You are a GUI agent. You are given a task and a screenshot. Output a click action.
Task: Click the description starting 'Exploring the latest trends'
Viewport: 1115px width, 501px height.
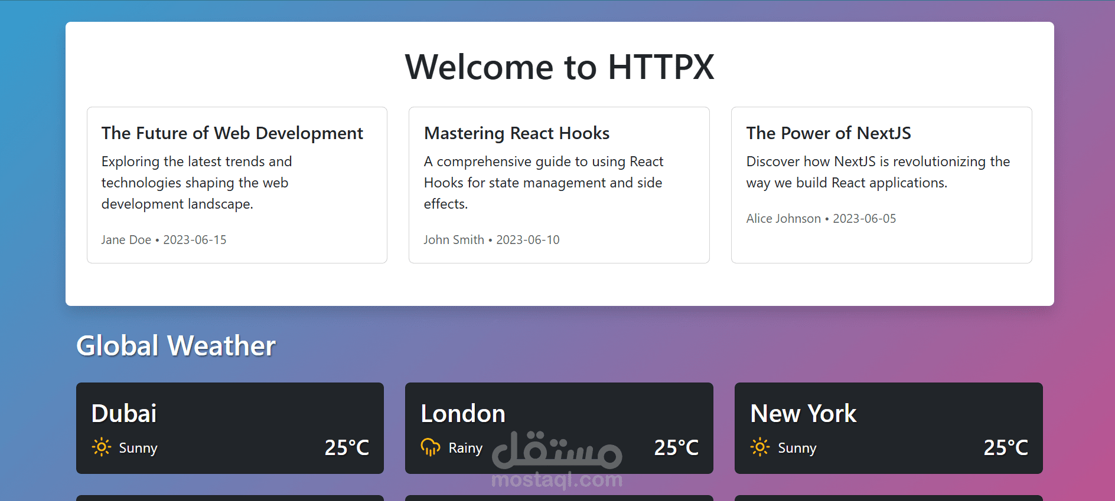point(197,183)
